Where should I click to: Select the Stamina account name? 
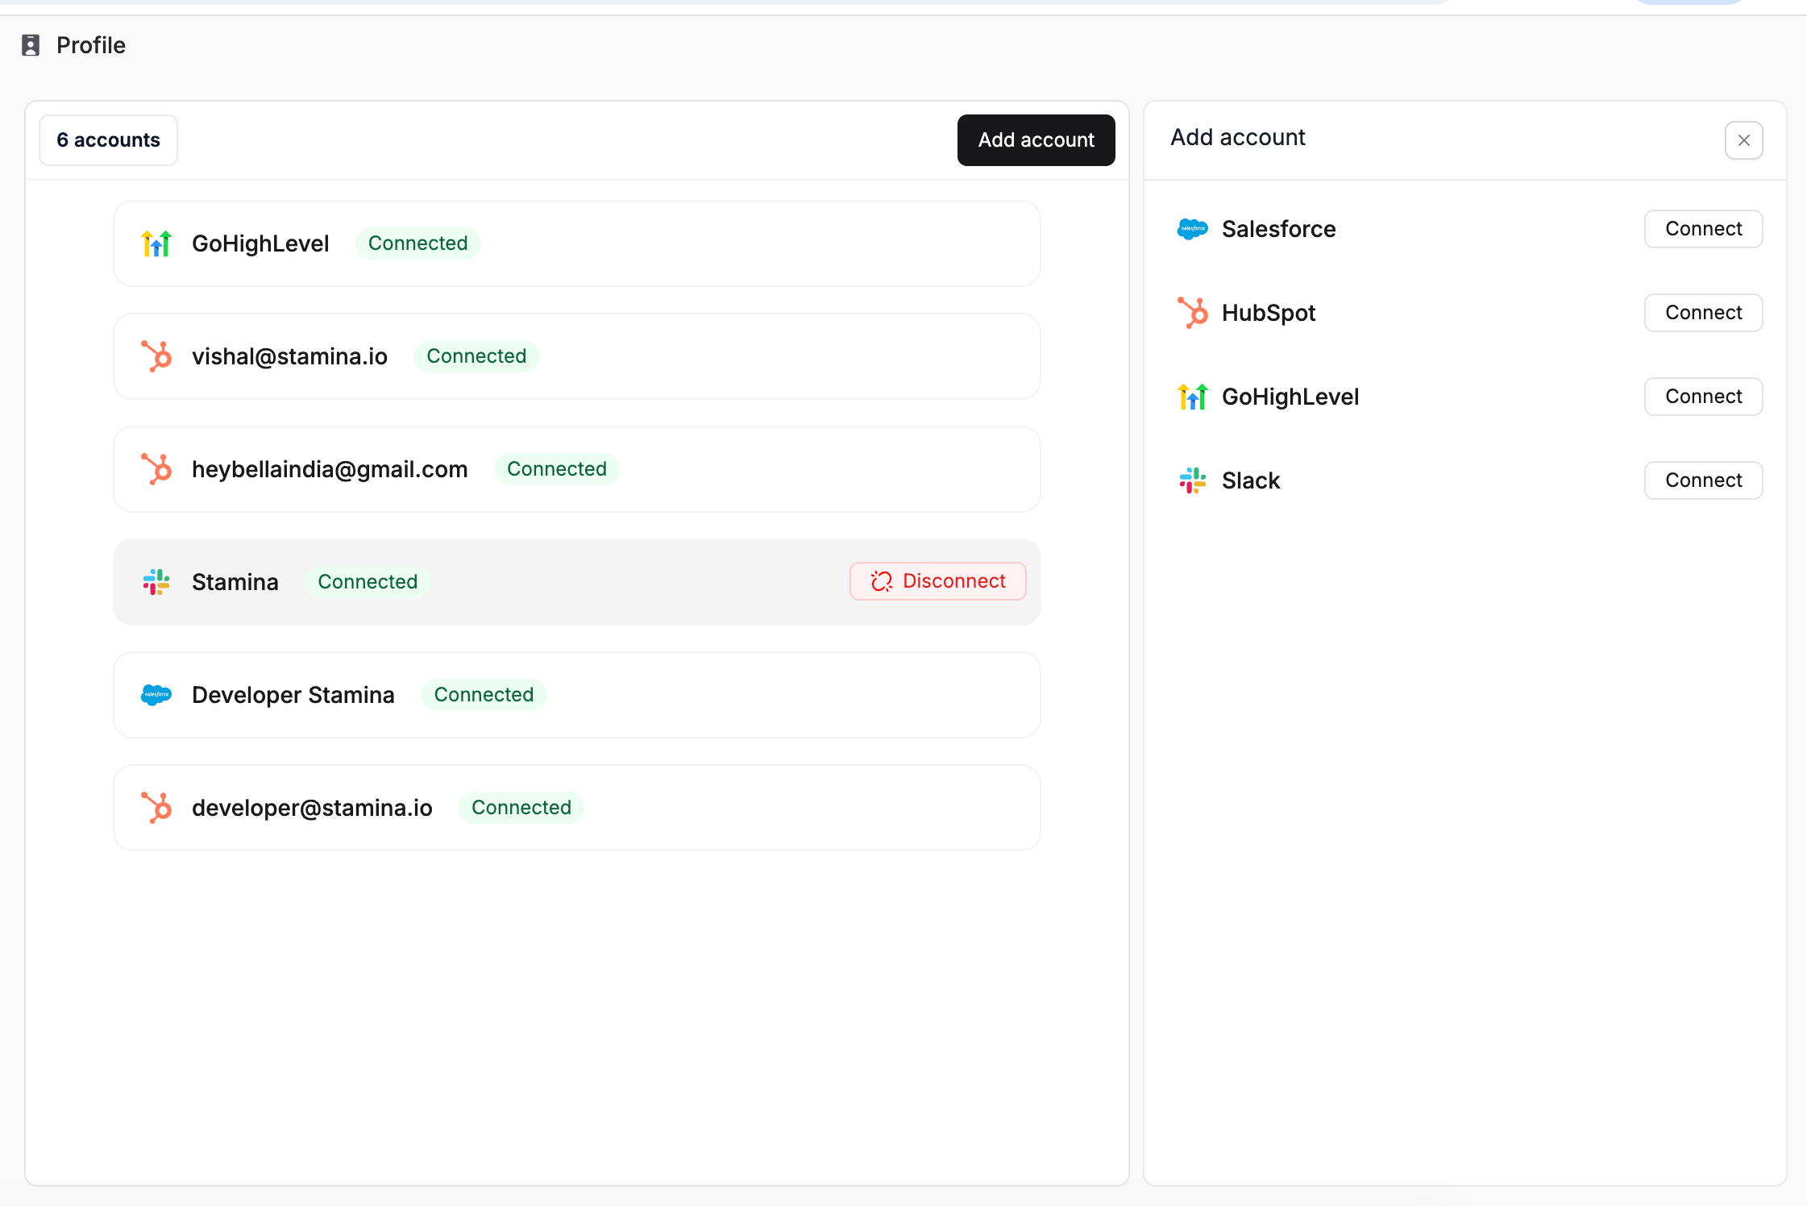(235, 582)
